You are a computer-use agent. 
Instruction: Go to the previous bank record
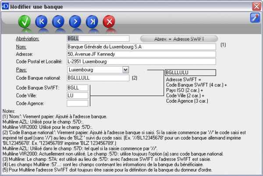tap(58, 21)
